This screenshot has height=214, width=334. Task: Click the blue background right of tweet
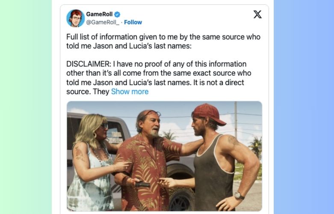(304, 107)
